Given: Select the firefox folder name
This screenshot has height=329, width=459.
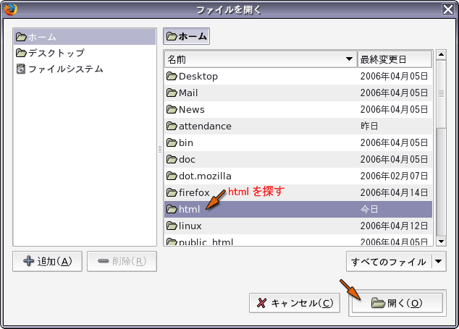Looking at the screenshot, I should 194,193.
